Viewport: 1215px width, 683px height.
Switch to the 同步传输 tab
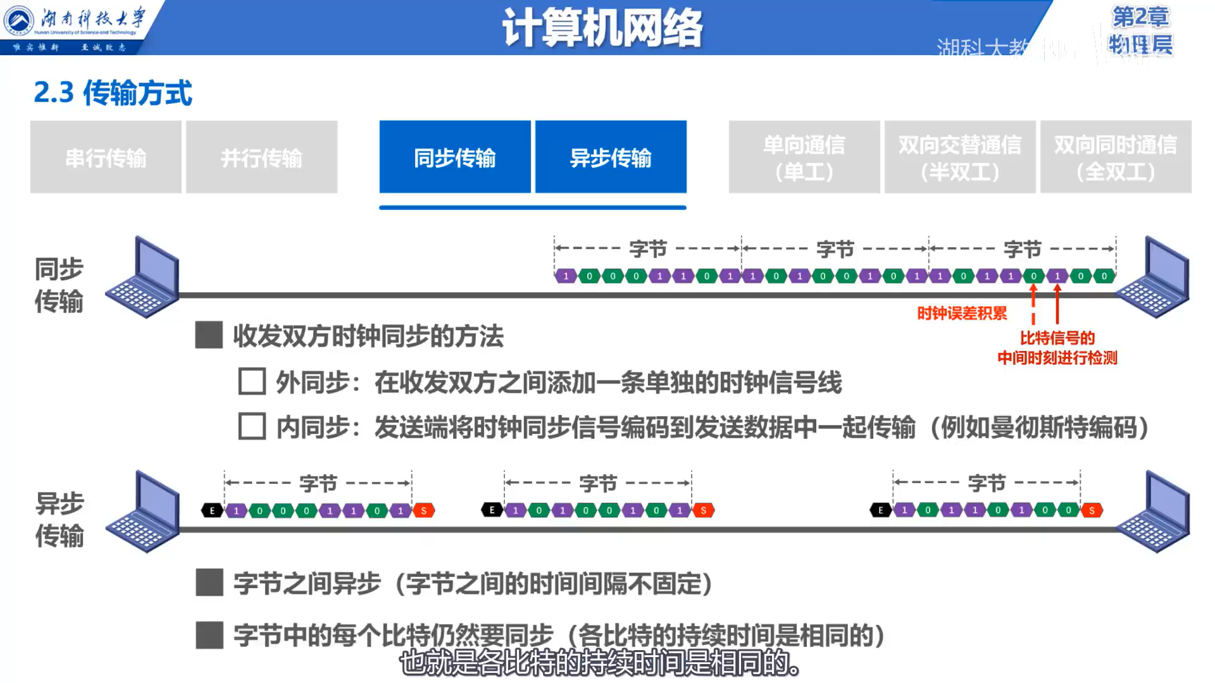[x=455, y=157]
